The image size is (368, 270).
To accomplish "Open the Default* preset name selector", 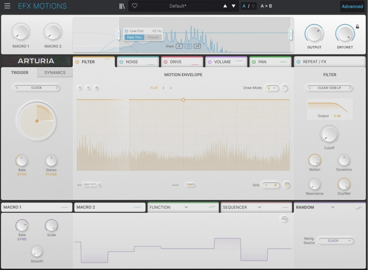I will point(178,6).
